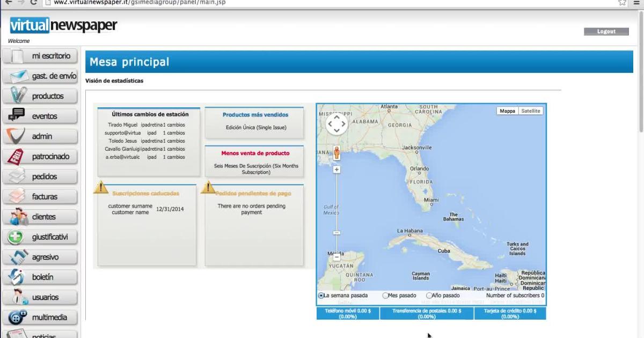Click the map pan navigation control

336,124
